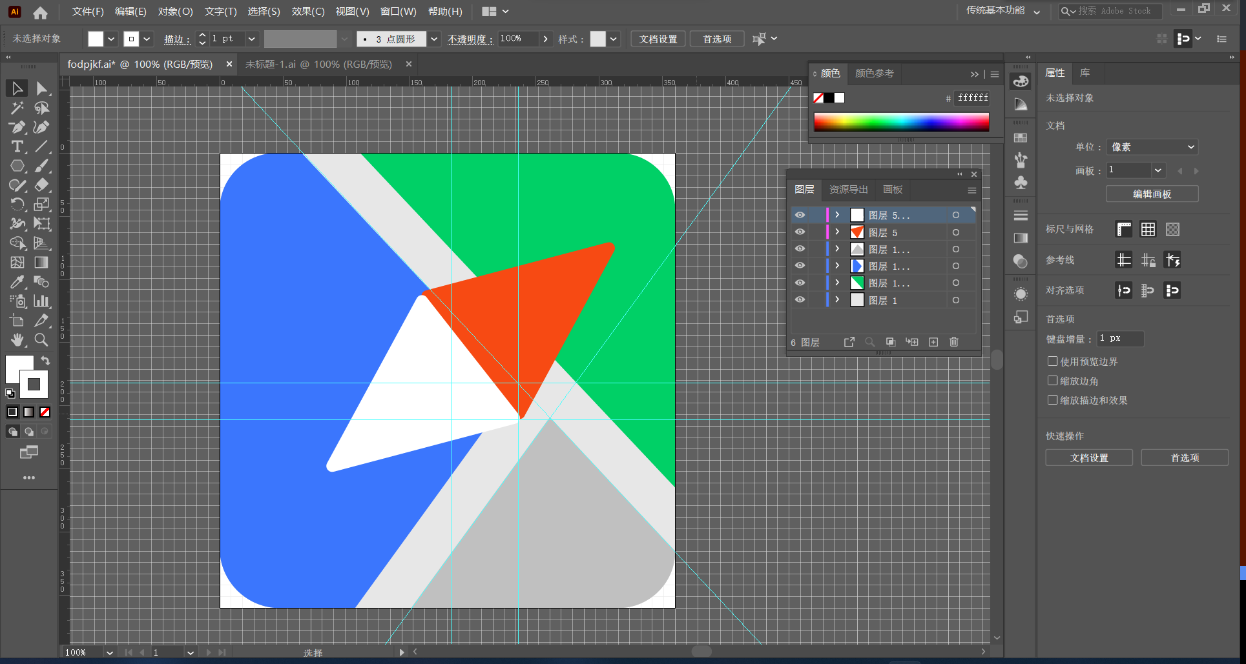Toggle visibility of green shape layer
The width and height of the screenshot is (1246, 664).
[800, 283]
